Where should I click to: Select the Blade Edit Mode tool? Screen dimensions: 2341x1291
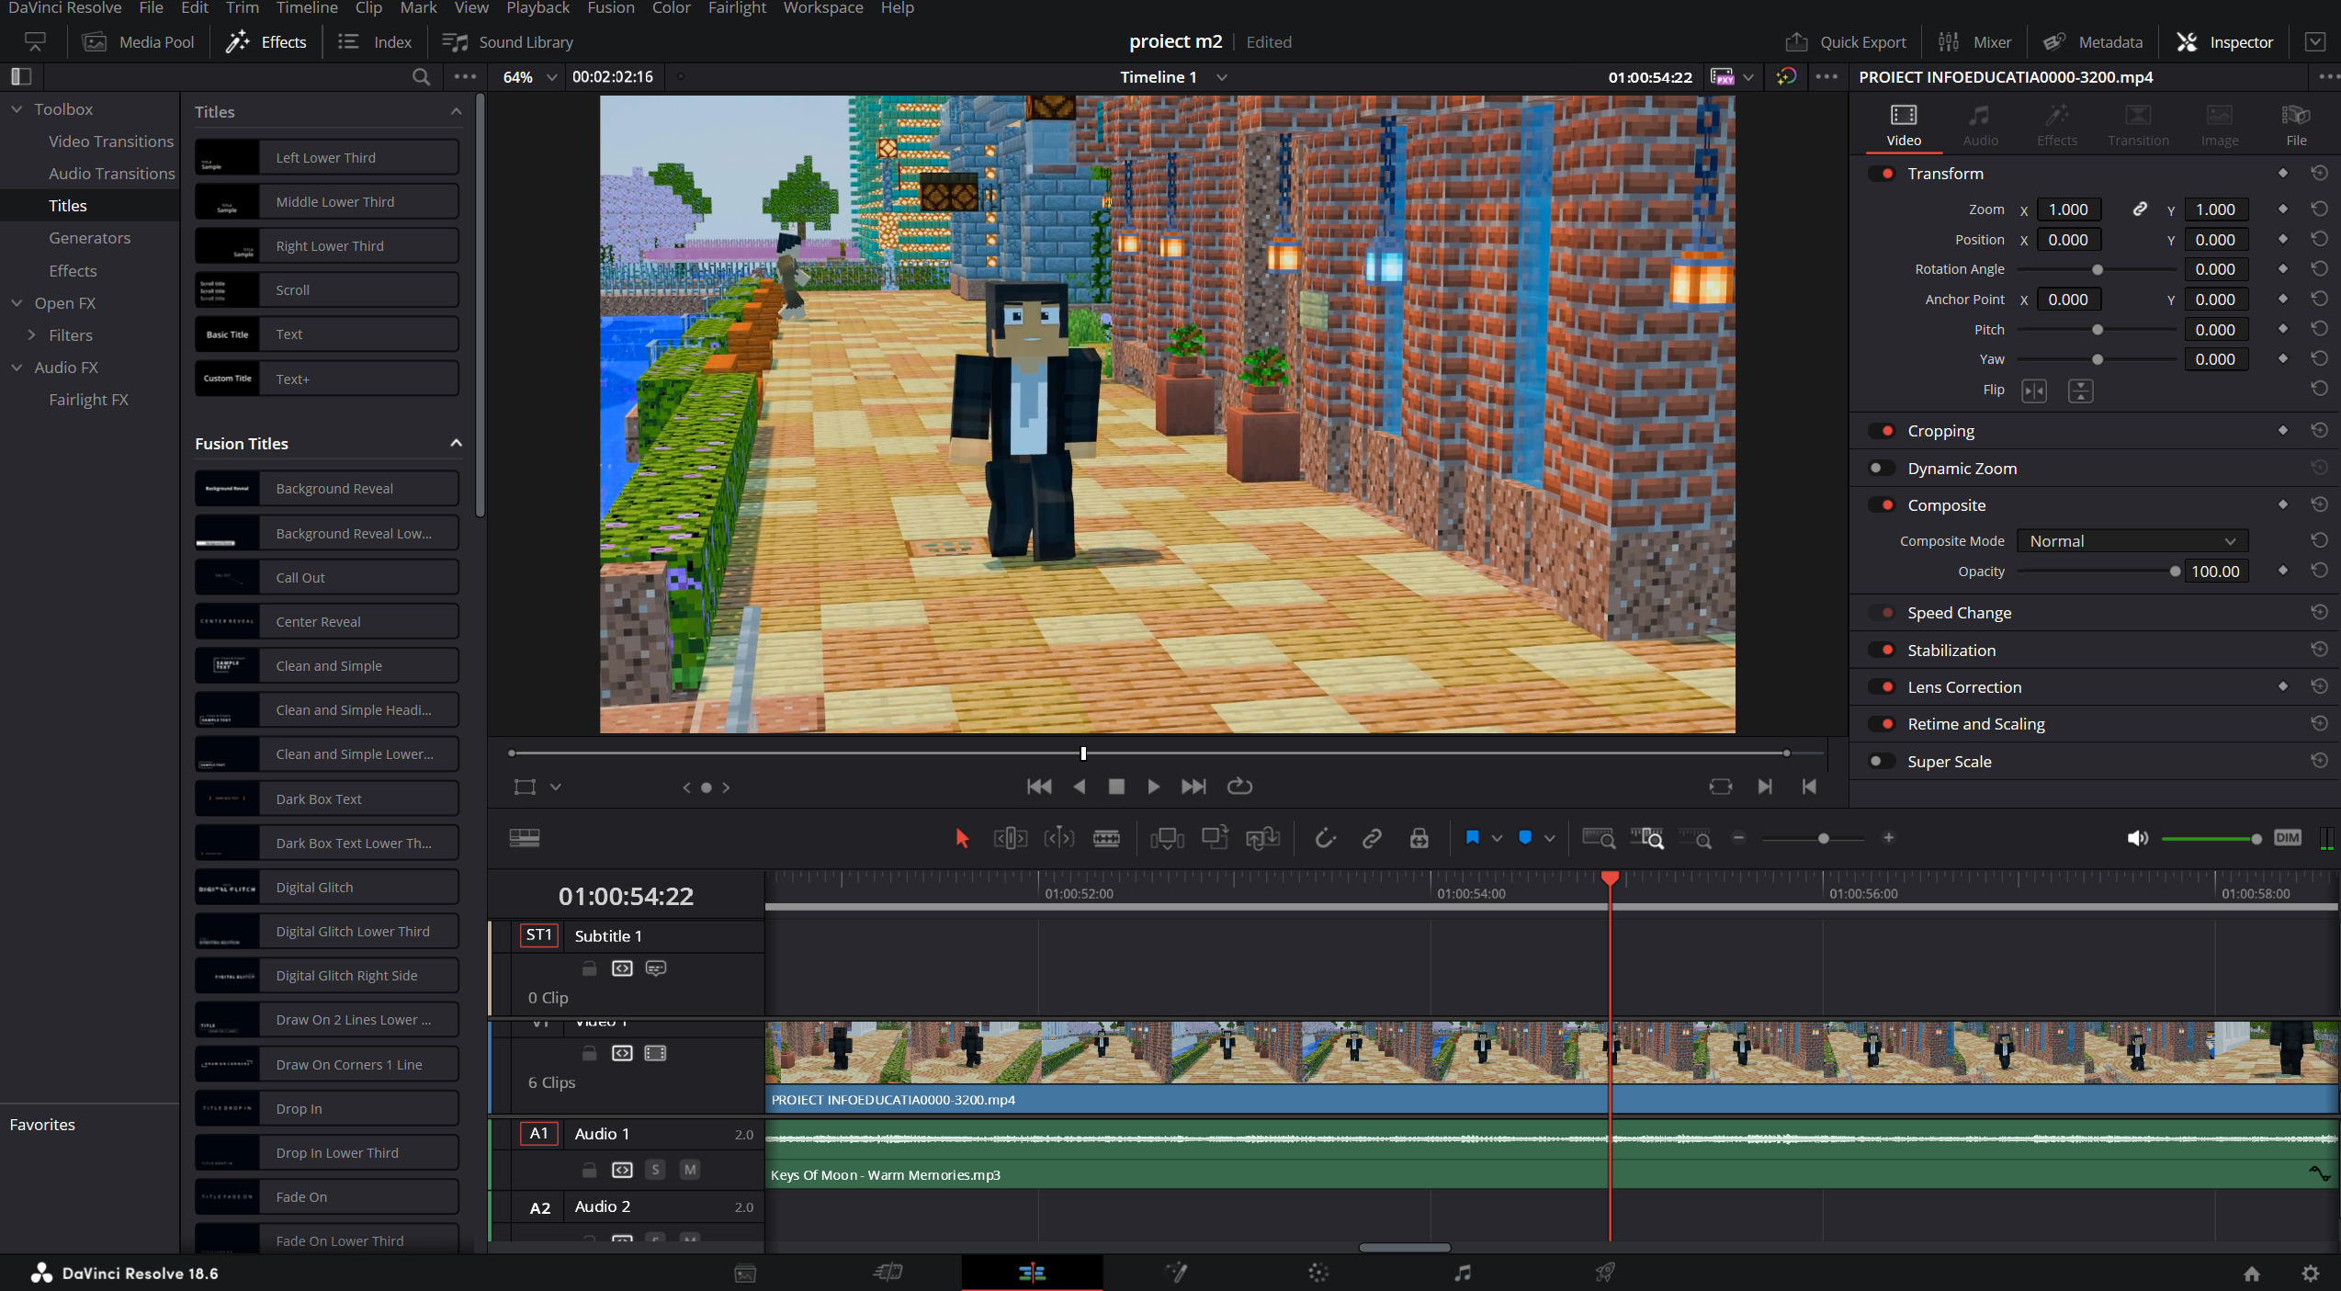point(1106,838)
